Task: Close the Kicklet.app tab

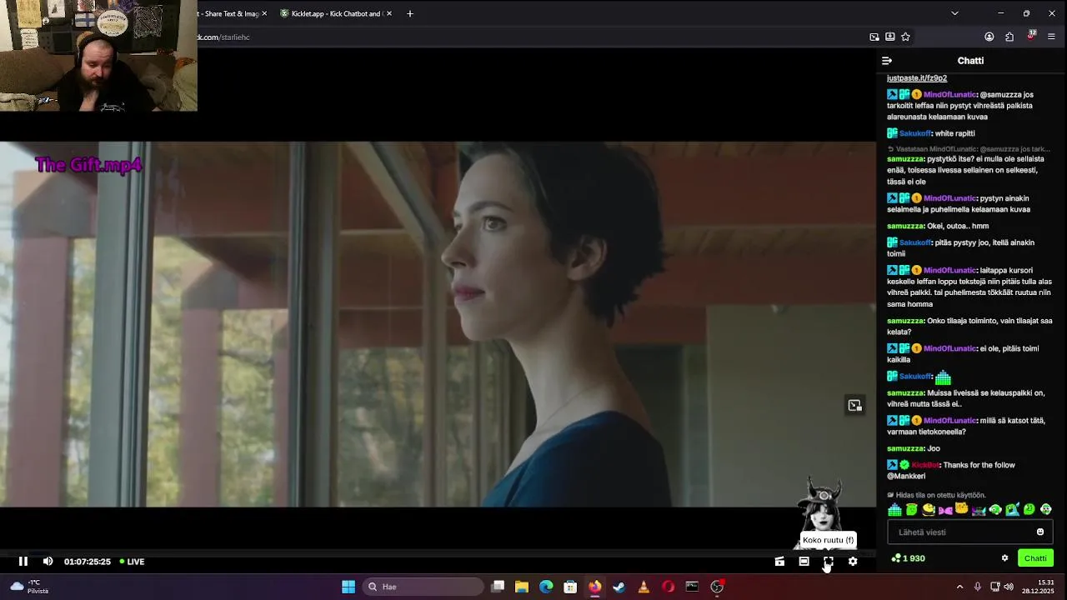Action: coord(388,13)
